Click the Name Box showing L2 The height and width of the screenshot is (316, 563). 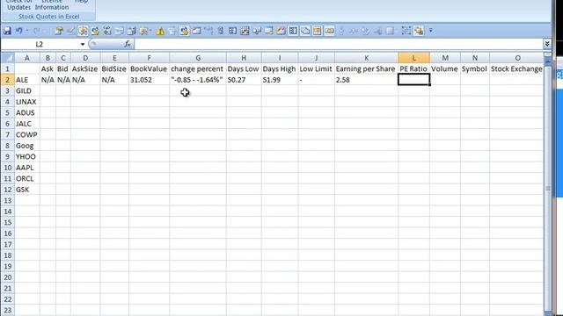tap(40, 44)
